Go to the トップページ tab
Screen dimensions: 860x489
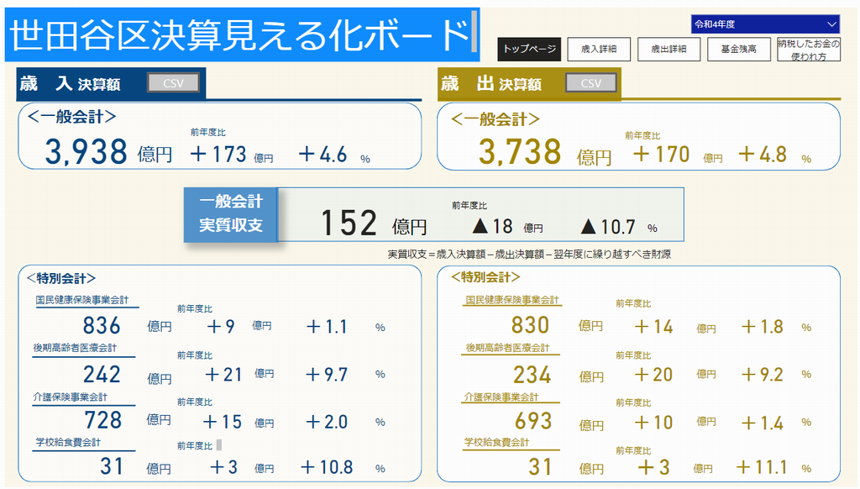[529, 49]
